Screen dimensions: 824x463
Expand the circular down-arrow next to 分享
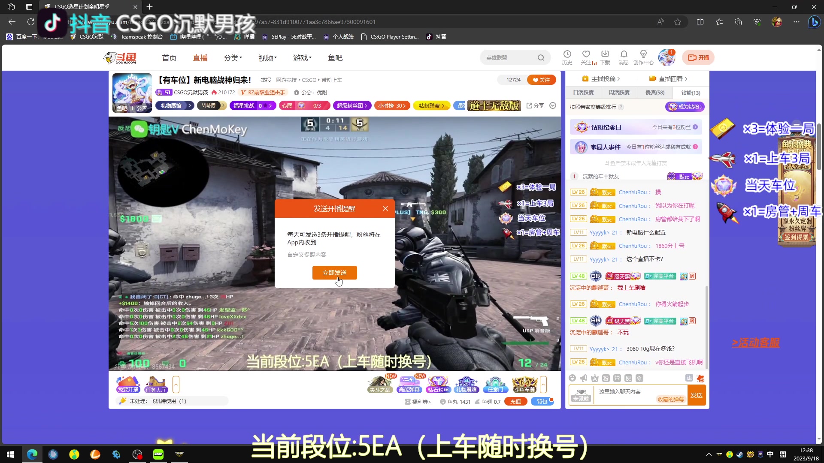(x=553, y=105)
